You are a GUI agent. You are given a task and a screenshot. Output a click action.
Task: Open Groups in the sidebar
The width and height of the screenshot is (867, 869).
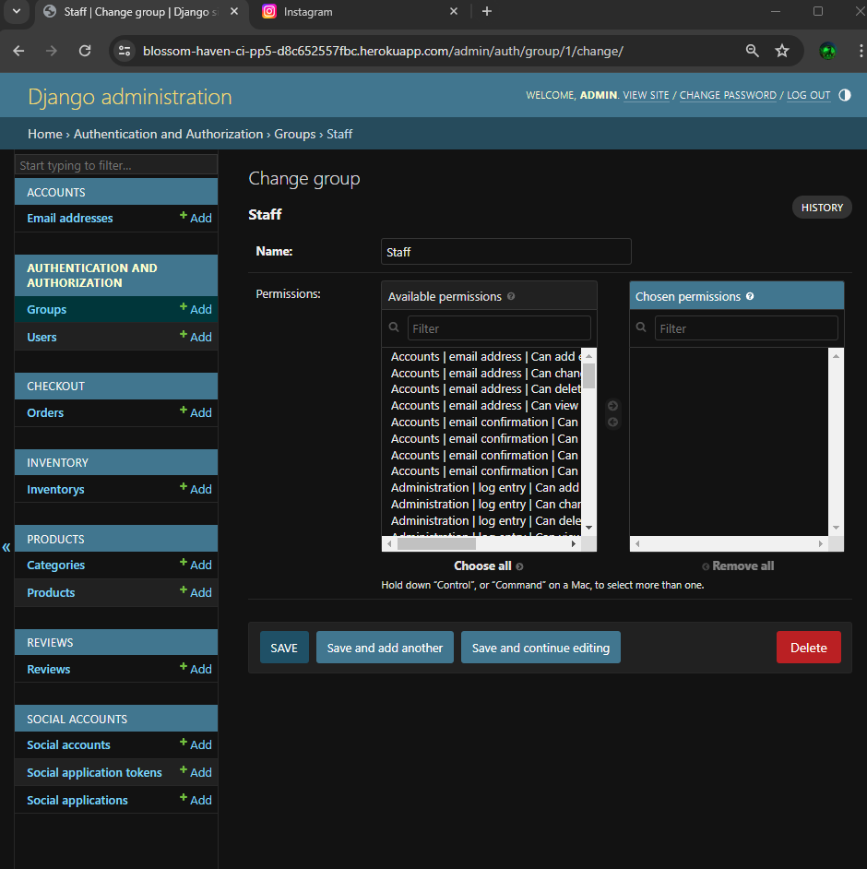click(x=46, y=310)
